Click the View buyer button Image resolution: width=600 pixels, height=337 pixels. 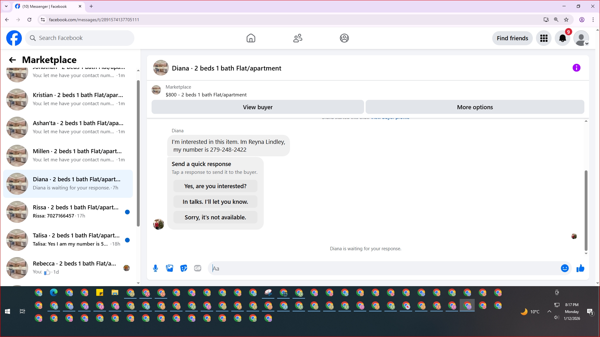tap(257, 107)
